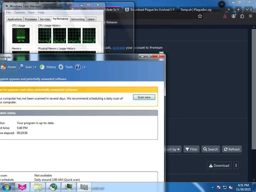This screenshot has width=256, height=192.
Task: Click the Search button on the webpage
Action: (x=210, y=149)
